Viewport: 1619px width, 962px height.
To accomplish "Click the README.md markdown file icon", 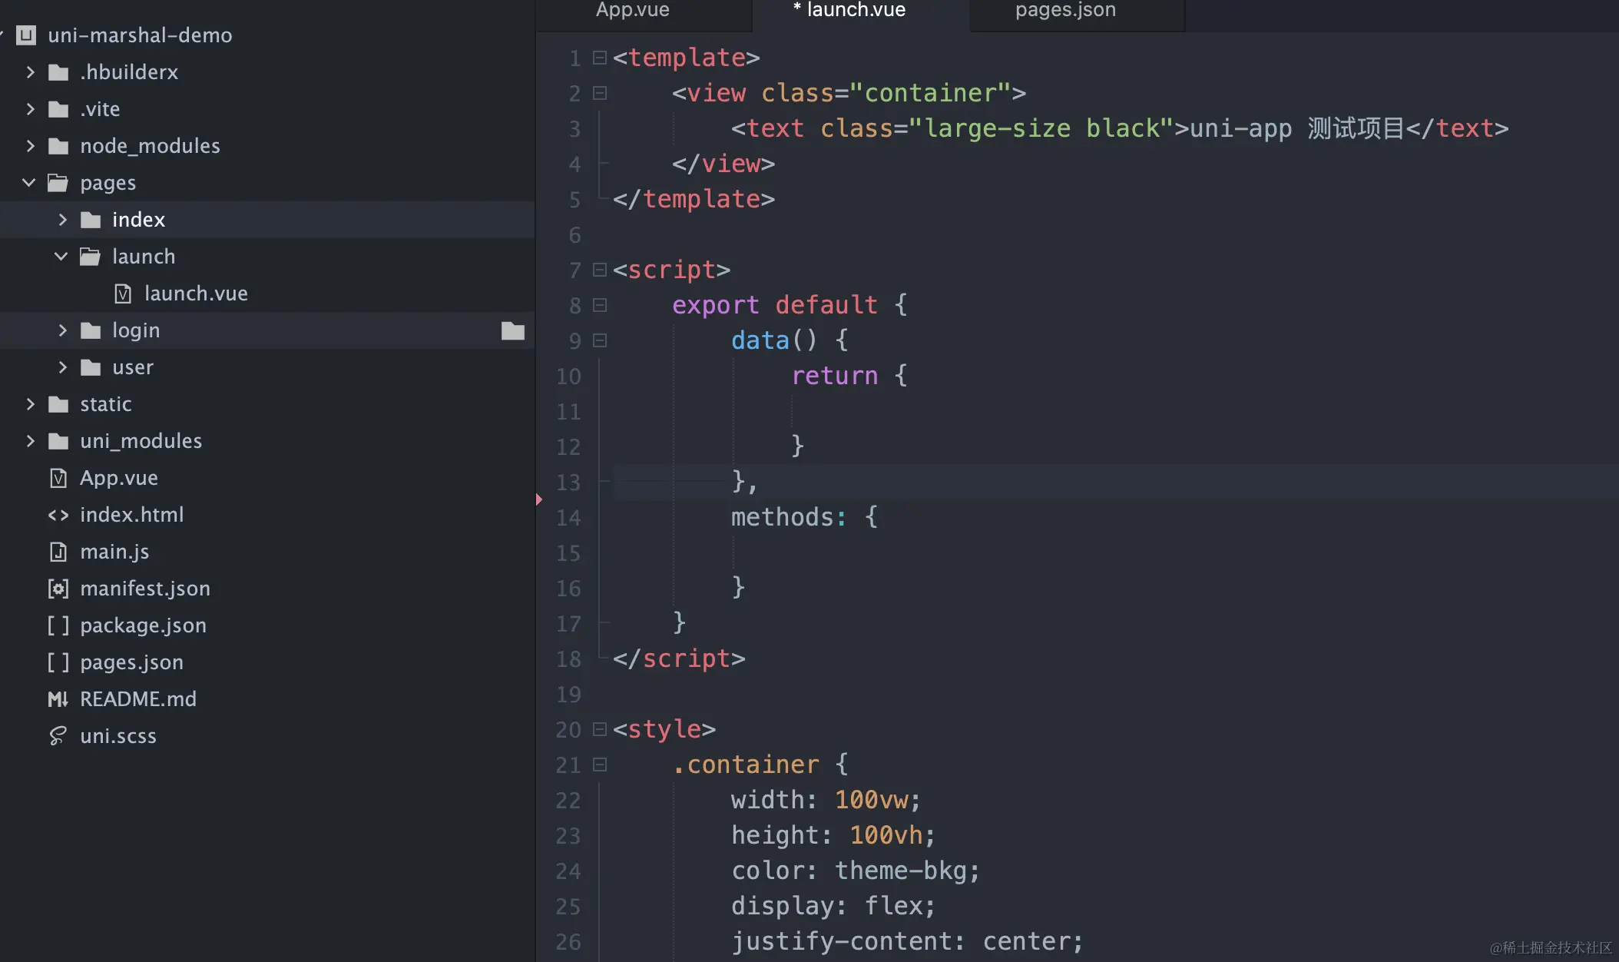I will click(58, 699).
